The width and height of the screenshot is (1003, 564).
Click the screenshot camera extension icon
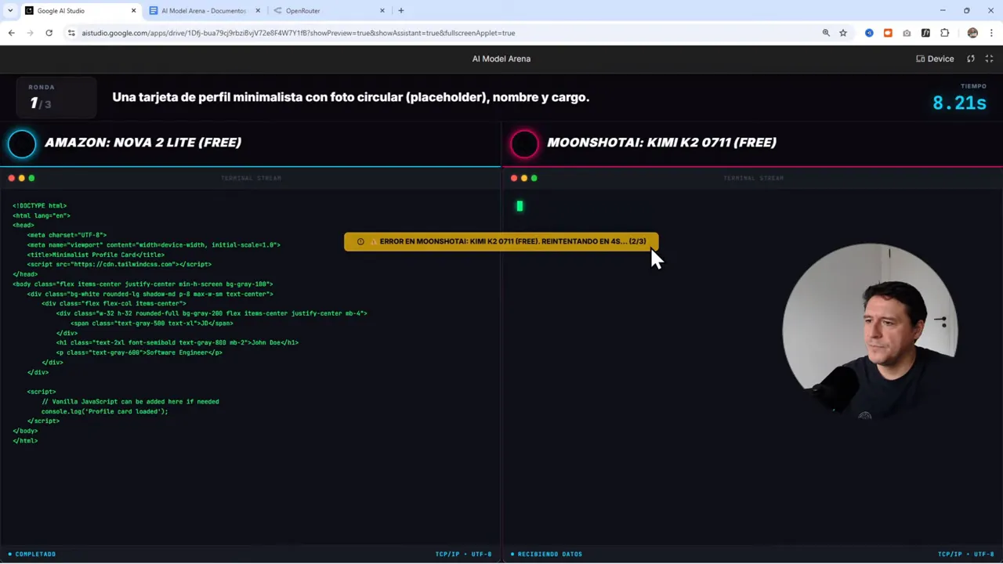907,33
